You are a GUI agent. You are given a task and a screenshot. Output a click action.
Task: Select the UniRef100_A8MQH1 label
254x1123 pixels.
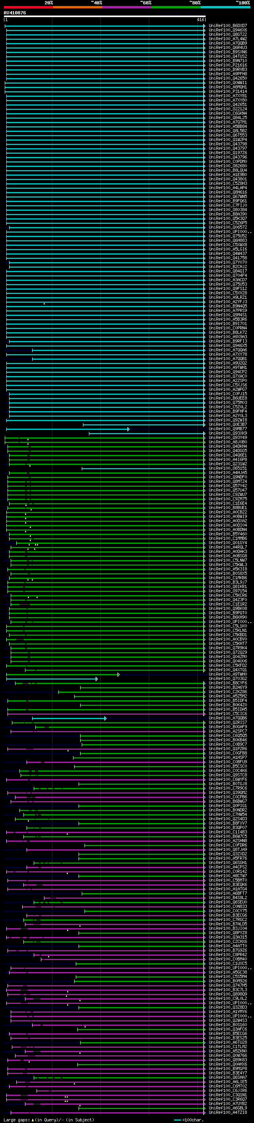click(x=228, y=87)
